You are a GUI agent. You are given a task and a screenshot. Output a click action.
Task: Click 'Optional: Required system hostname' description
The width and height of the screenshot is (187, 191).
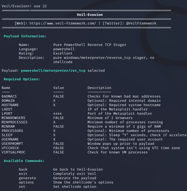(124, 105)
